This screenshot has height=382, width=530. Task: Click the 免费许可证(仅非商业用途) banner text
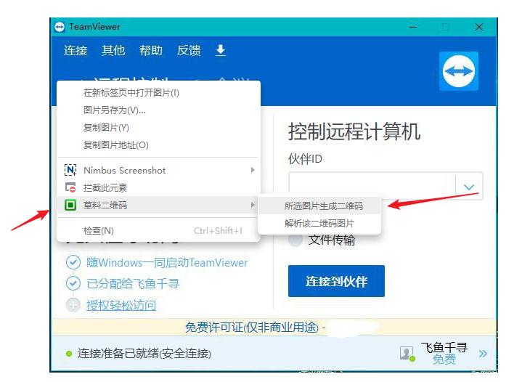252,328
